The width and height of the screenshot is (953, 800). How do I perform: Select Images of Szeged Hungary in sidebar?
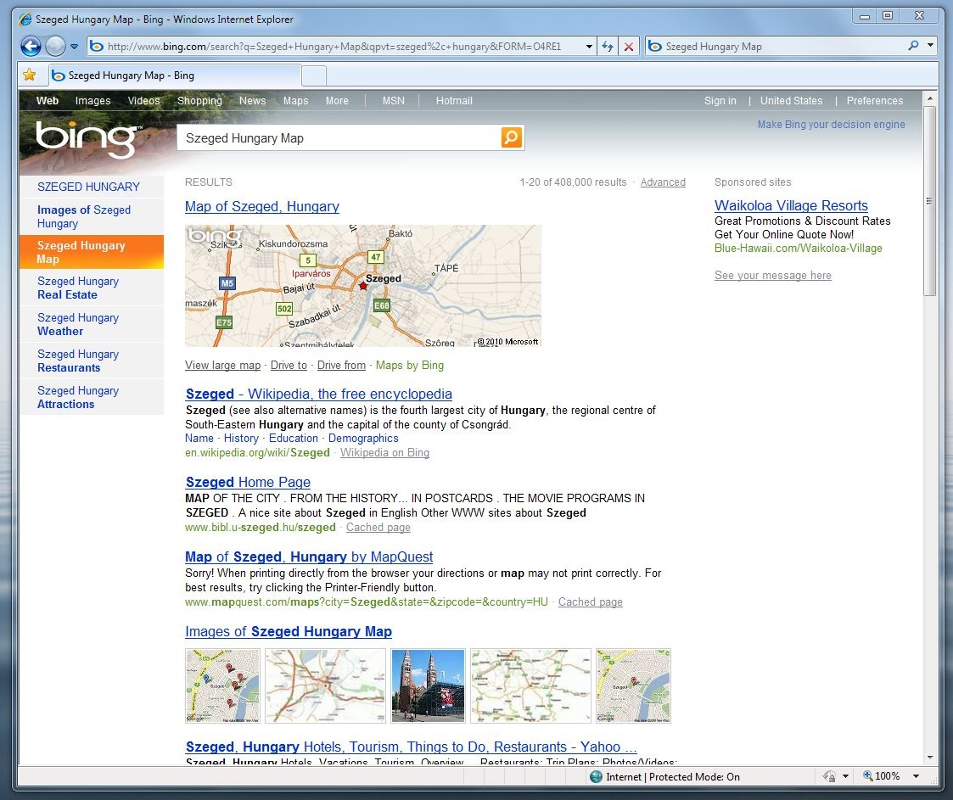(x=91, y=217)
